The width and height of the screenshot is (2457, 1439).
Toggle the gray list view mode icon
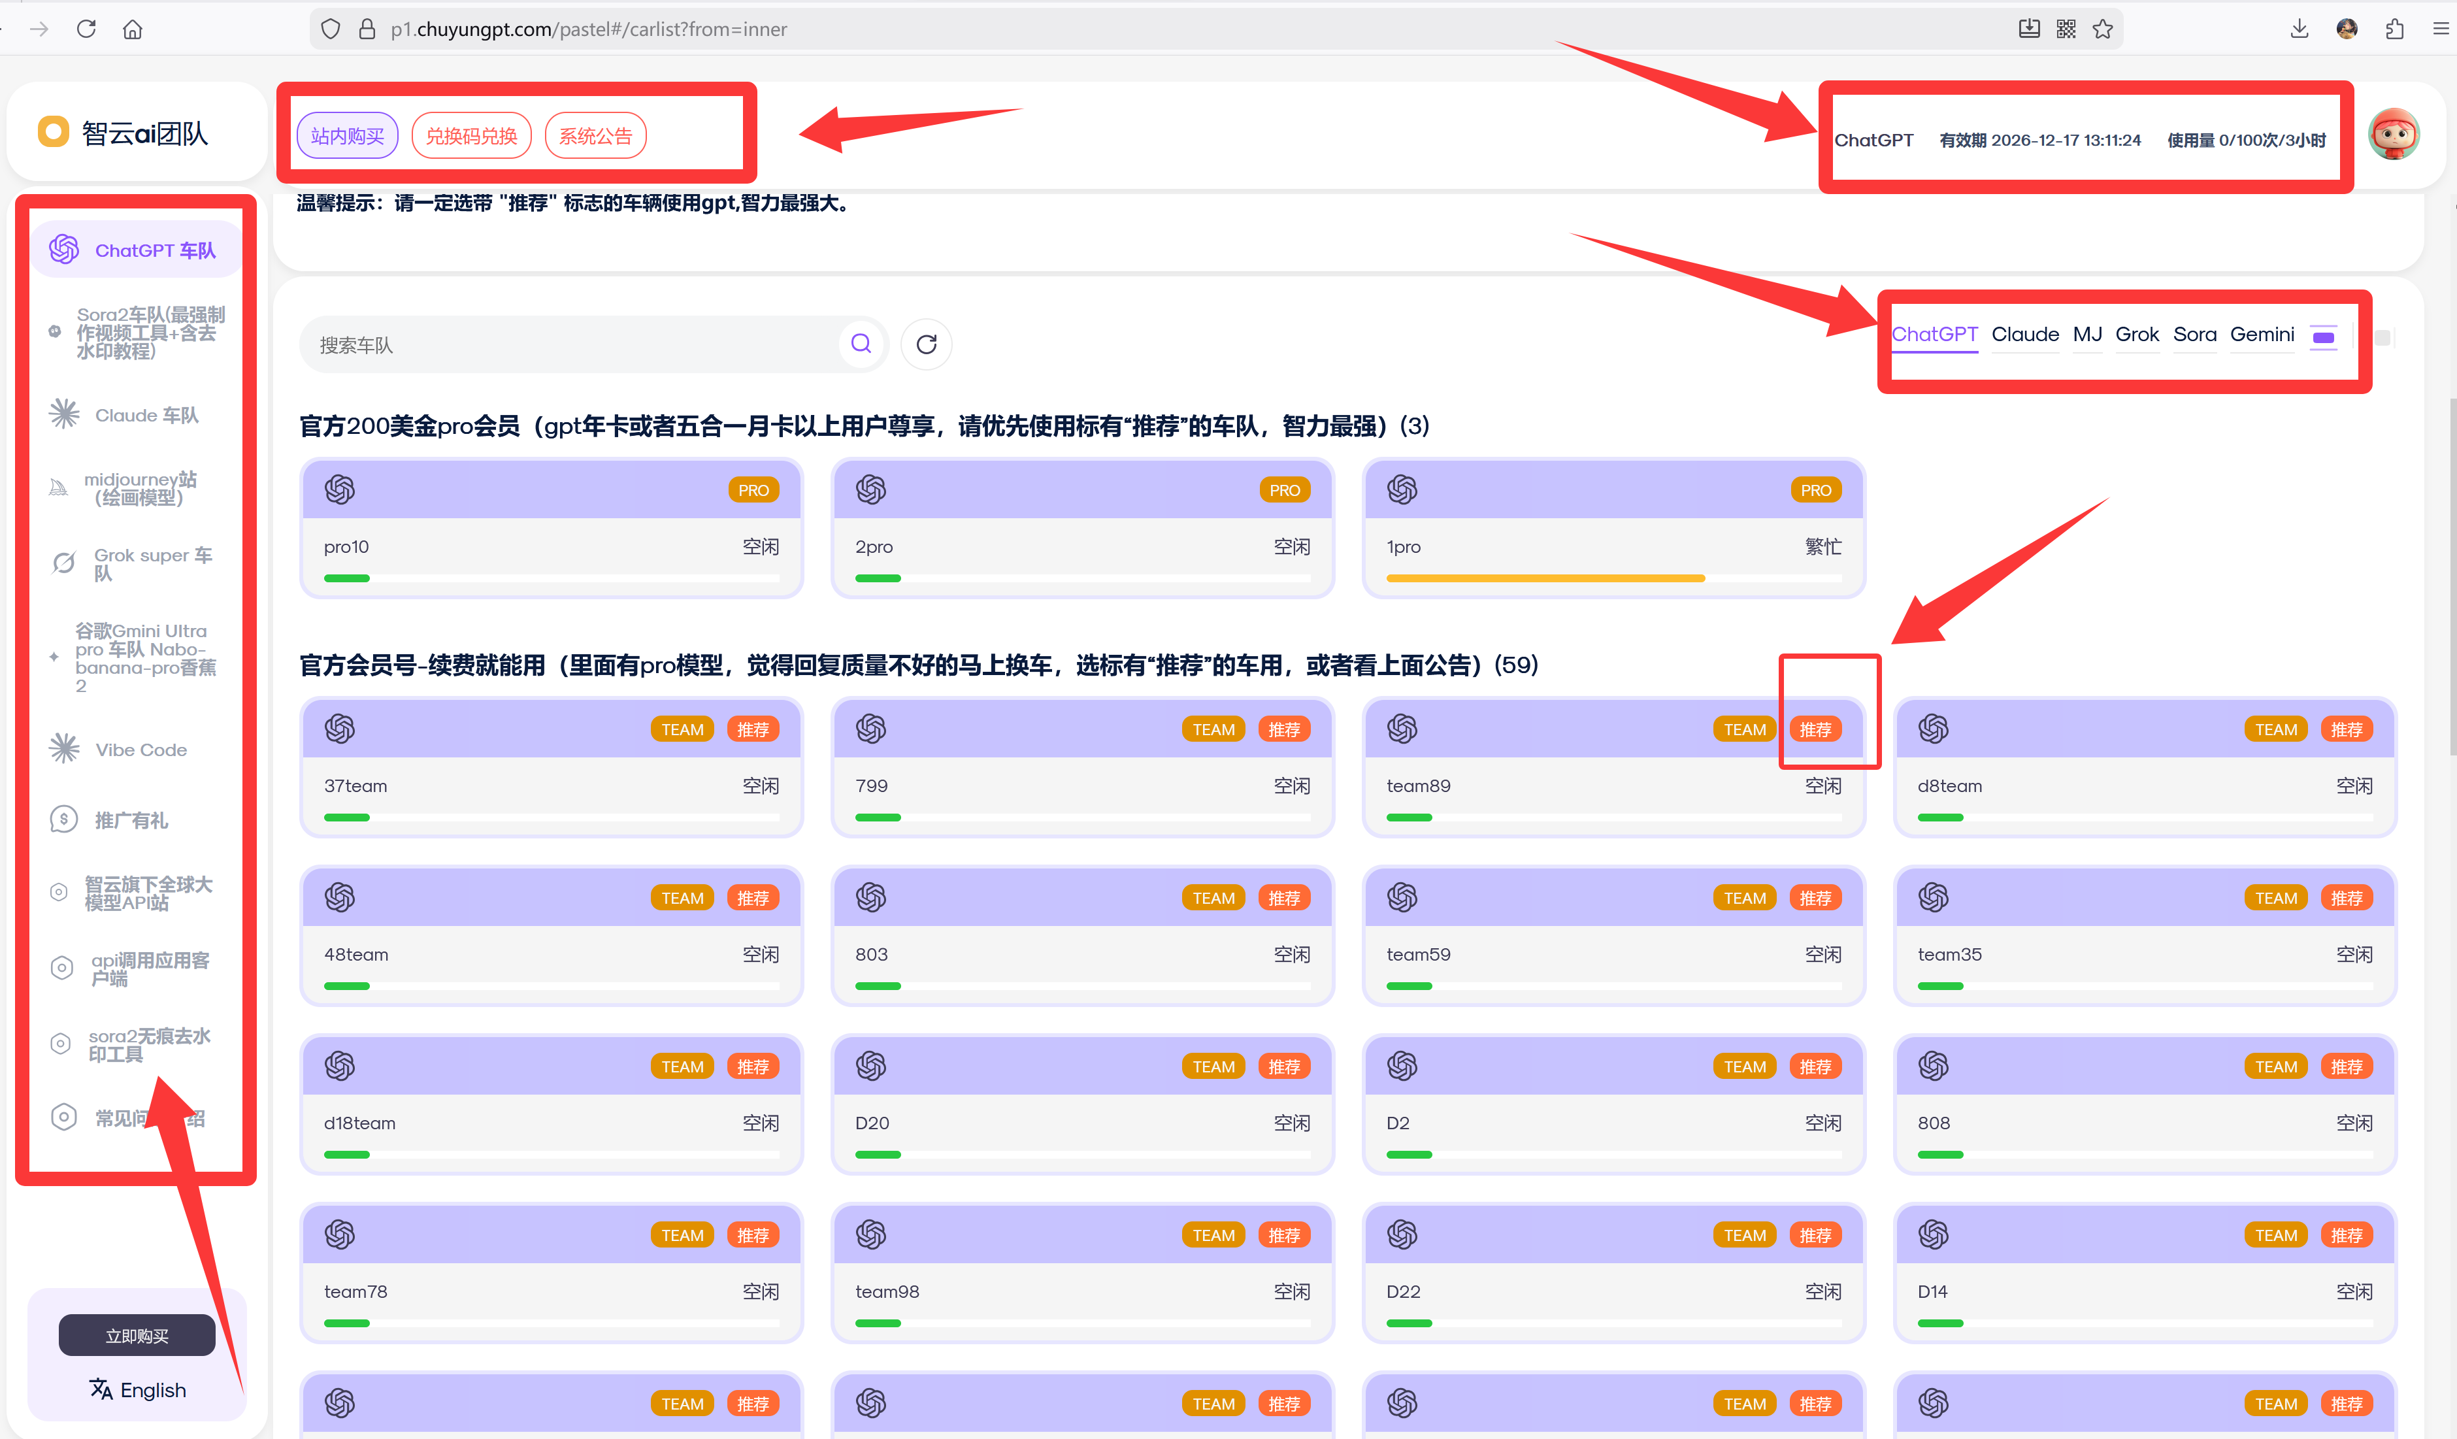pos(2382,337)
